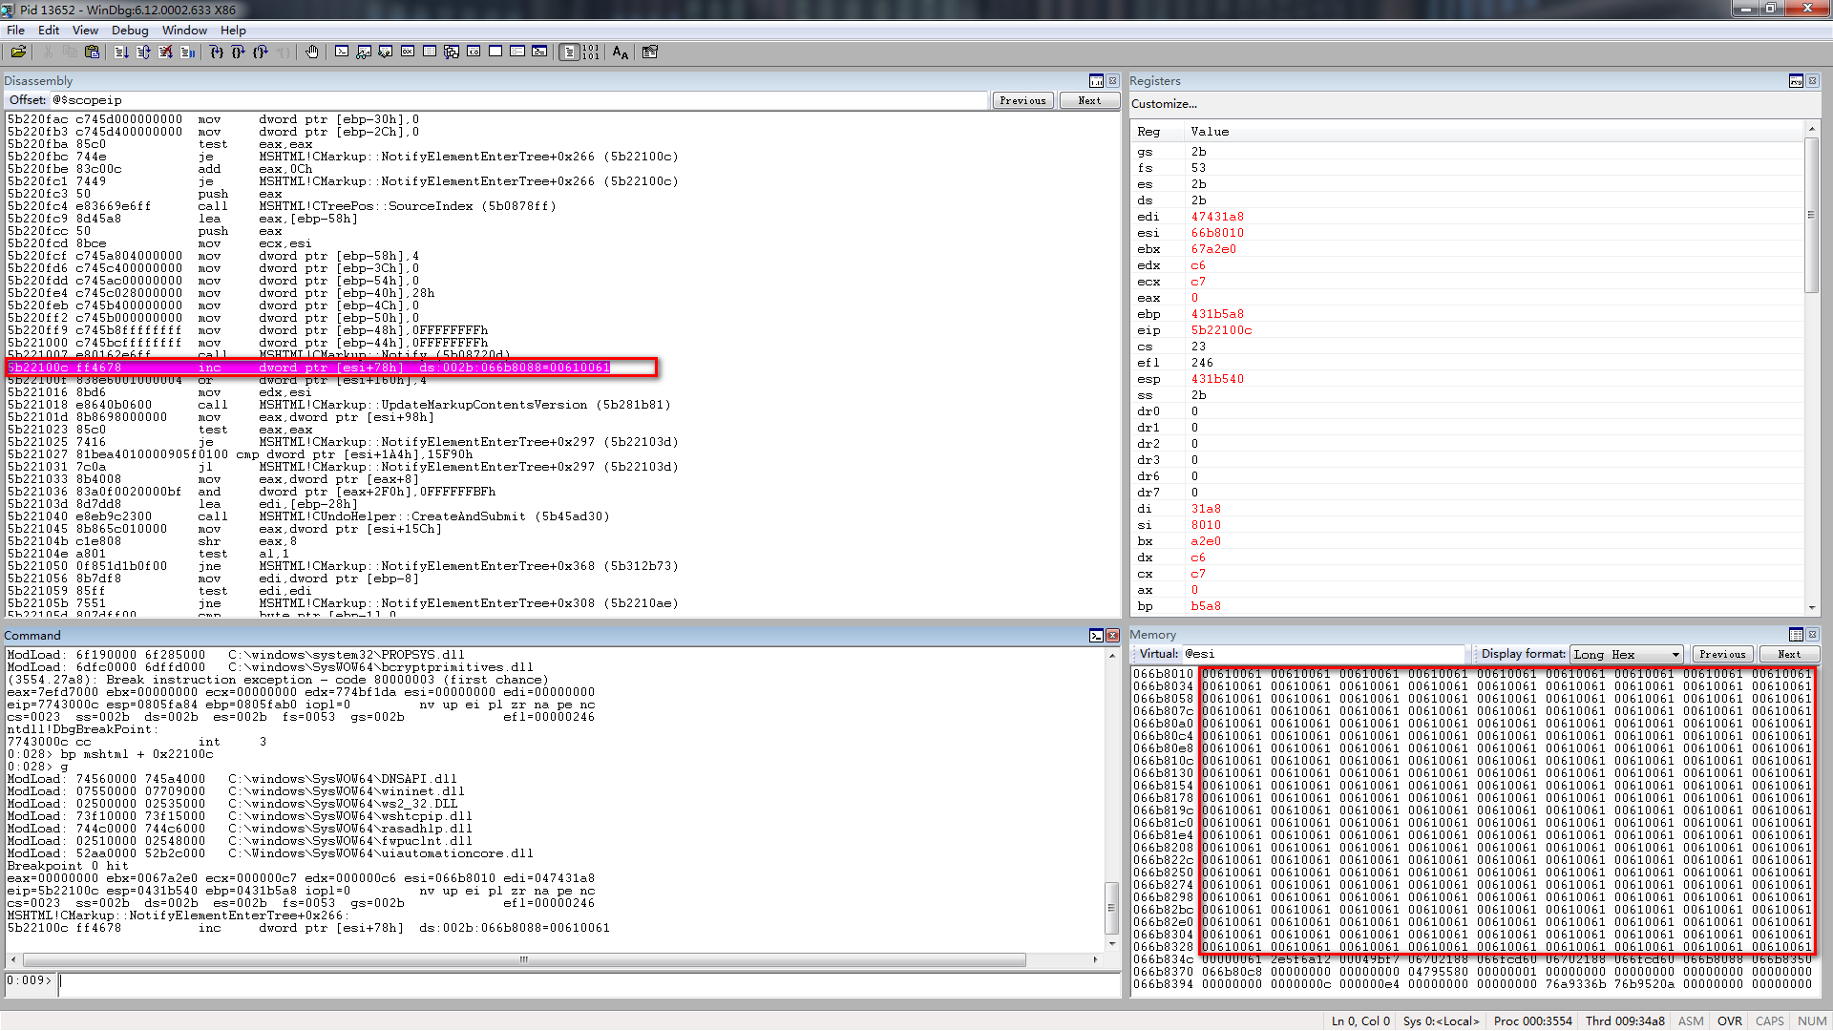
Task: Open the Watch window toolbar icon
Action: pyautogui.click(x=364, y=53)
